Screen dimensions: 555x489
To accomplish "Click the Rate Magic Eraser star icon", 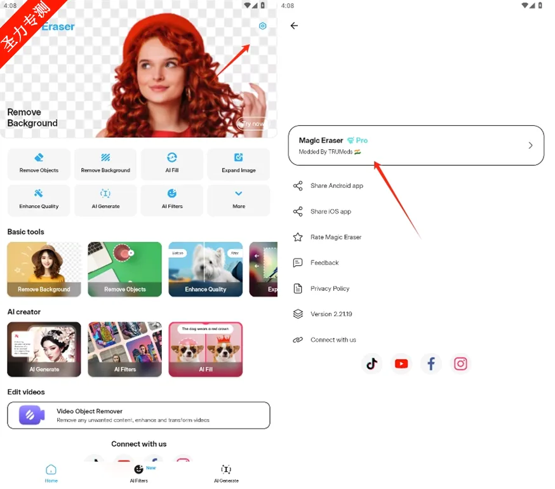I will [298, 237].
